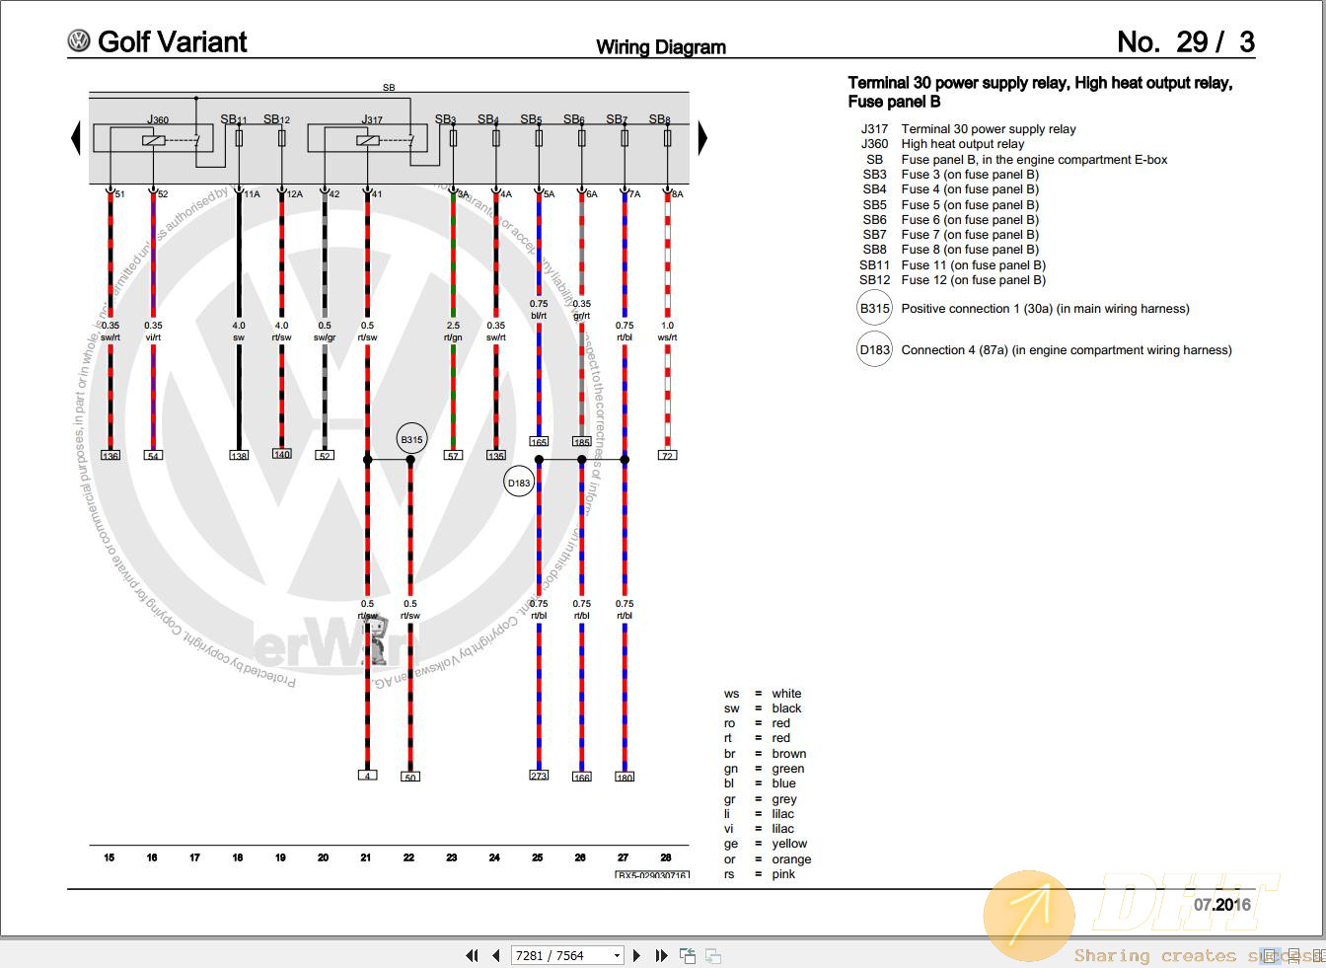Screen dimensions: 1326x968
Task: Click the SB5 fuse symbol
Action: [539, 139]
